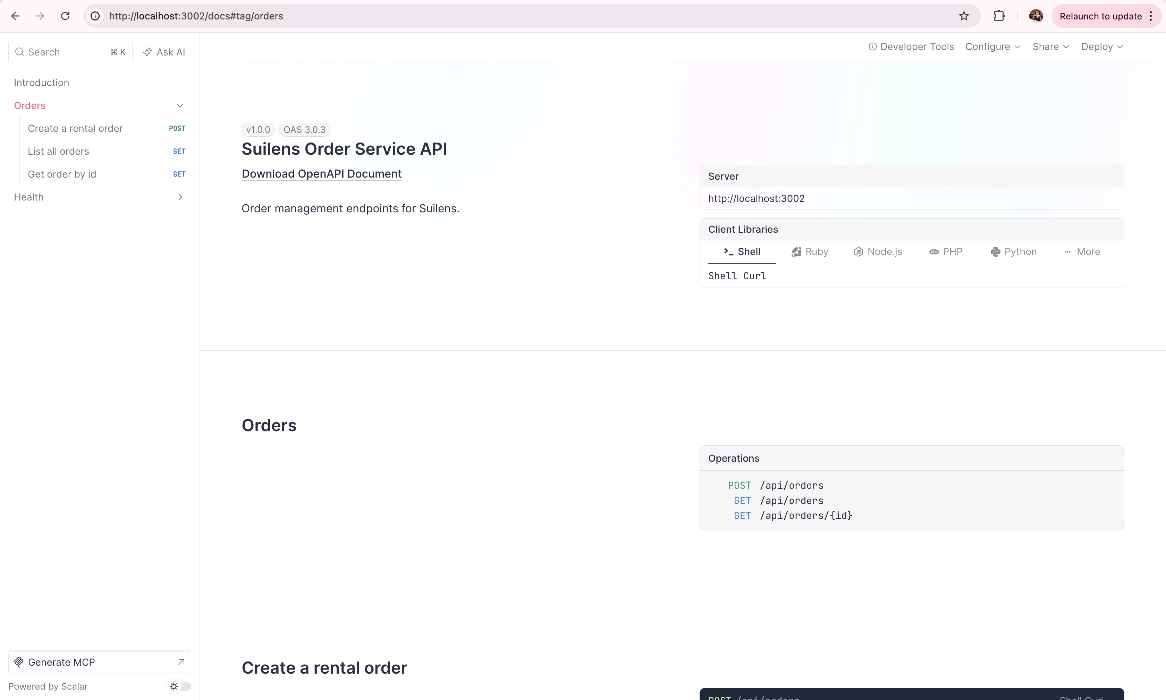
Task: Click the Generate MCP external-link arrow icon
Action: [181, 662]
